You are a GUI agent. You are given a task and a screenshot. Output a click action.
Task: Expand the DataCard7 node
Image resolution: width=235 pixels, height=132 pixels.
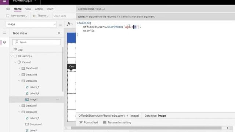pyautogui.click(x=19, y=106)
